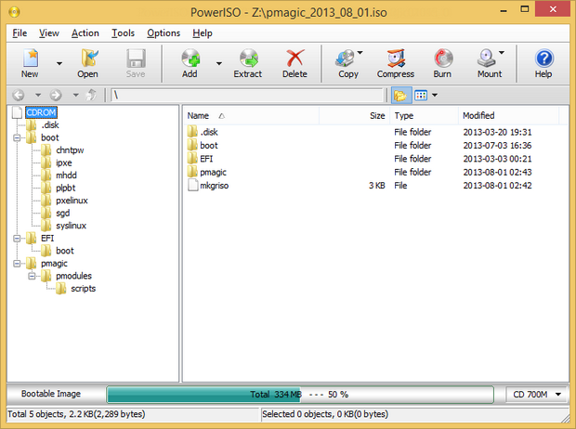576x429 pixels.
Task: Select the .disk folder in the tree
Action: (50, 125)
